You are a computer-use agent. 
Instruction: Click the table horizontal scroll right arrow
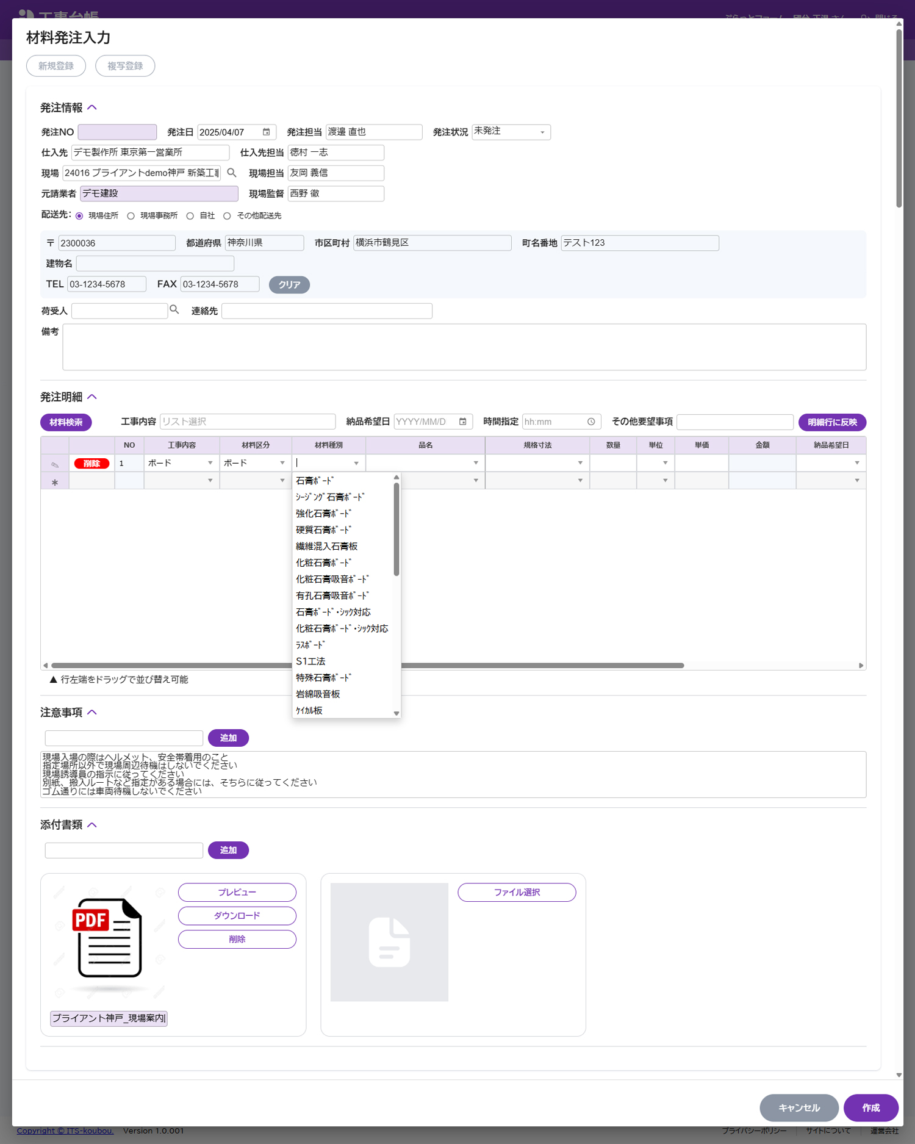pos(861,665)
